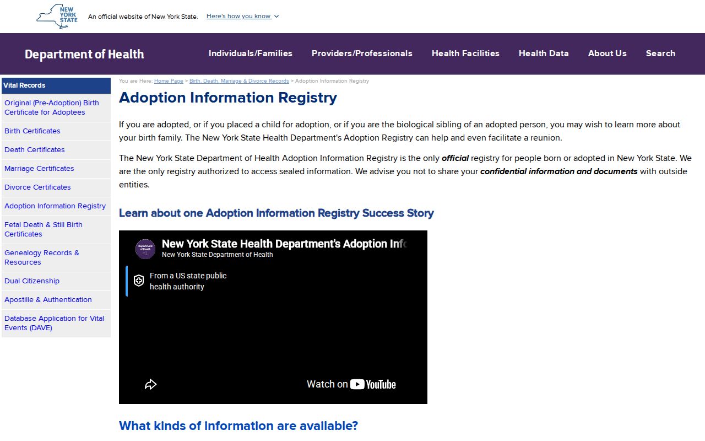This screenshot has height=441, width=705.
Task: Open Fetal Death & Still Birth Certificates
Action: click(x=56, y=229)
